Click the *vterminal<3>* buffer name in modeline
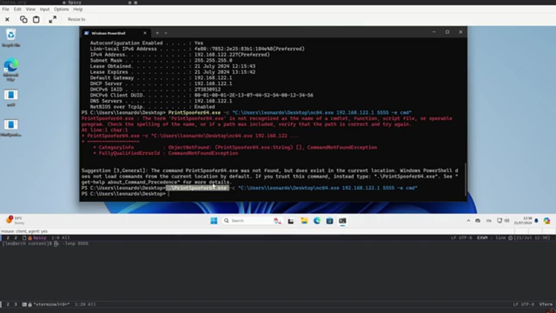 point(51,305)
